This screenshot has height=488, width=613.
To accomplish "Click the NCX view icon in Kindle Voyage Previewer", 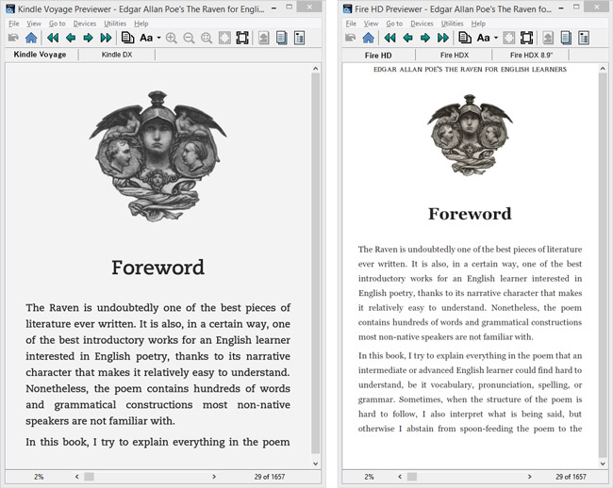I will (300, 38).
